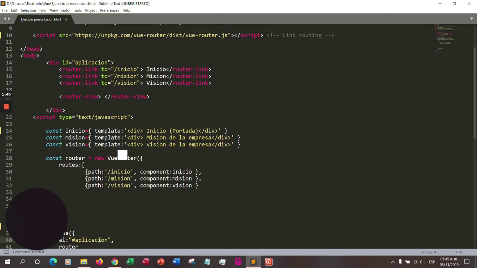Show hidden system tray icons
This screenshot has height=268, width=477.
tap(393, 262)
